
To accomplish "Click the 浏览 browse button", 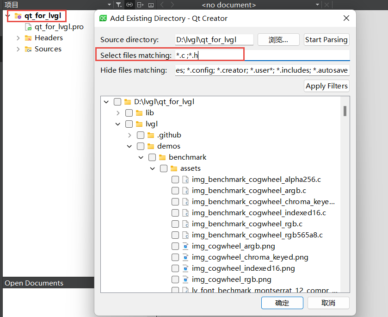I will pos(278,39).
